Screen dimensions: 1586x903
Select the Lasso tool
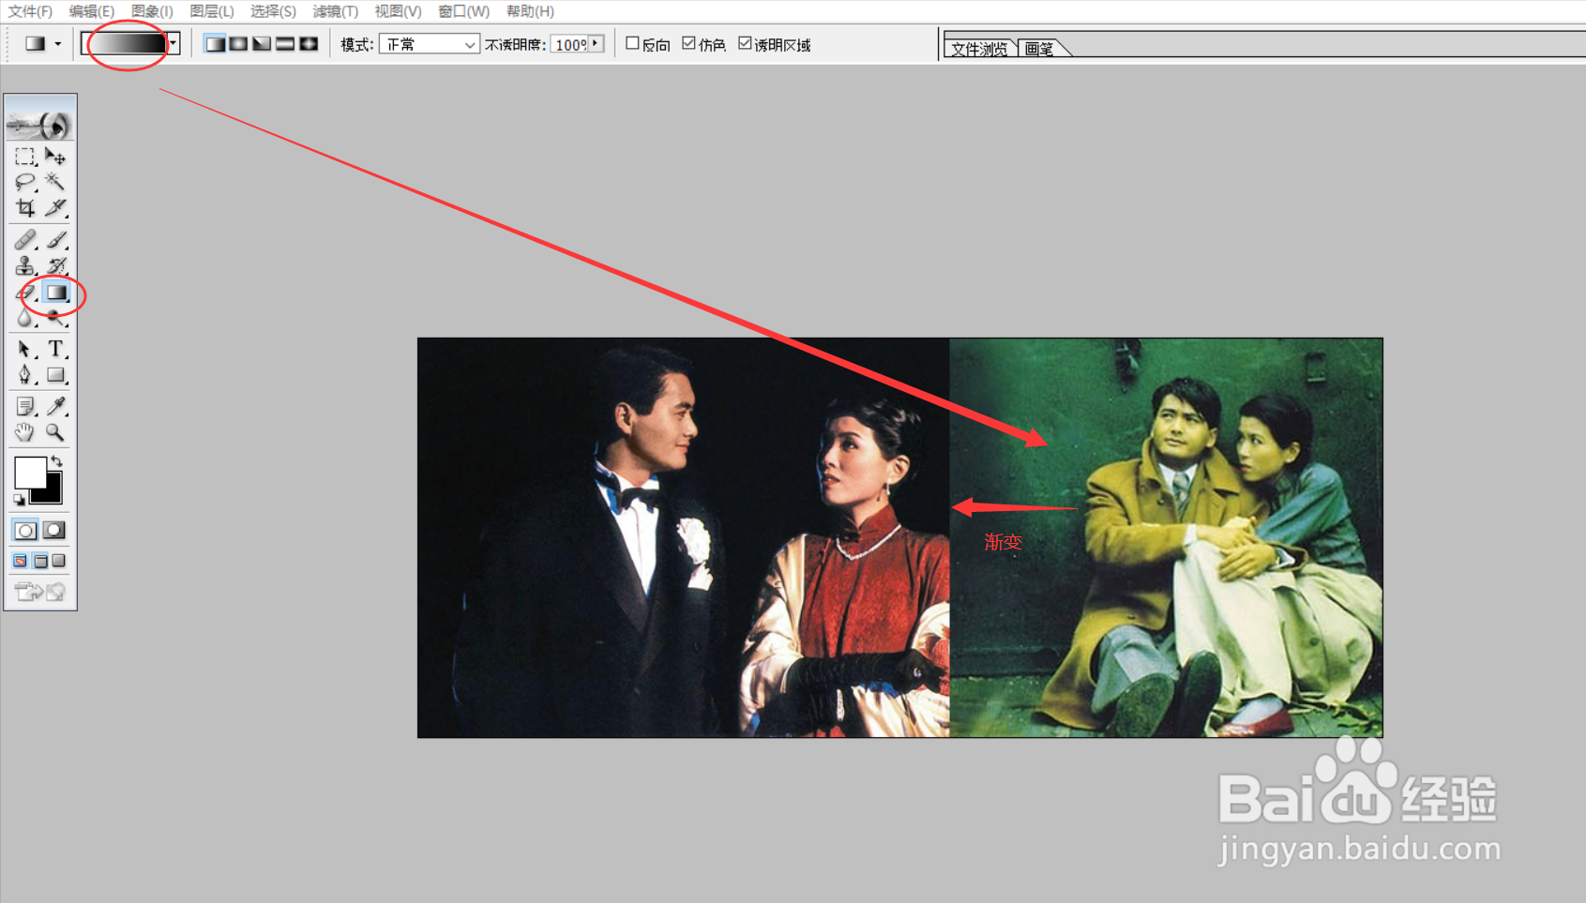pyautogui.click(x=25, y=182)
